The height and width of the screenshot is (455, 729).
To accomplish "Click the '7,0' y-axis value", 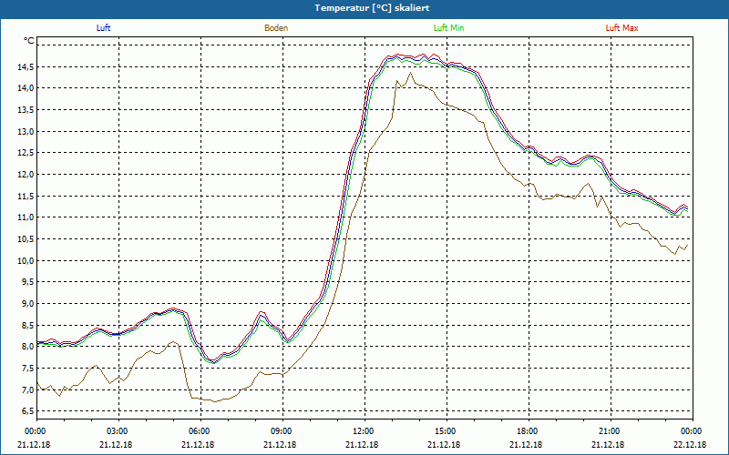I will click(x=27, y=389).
